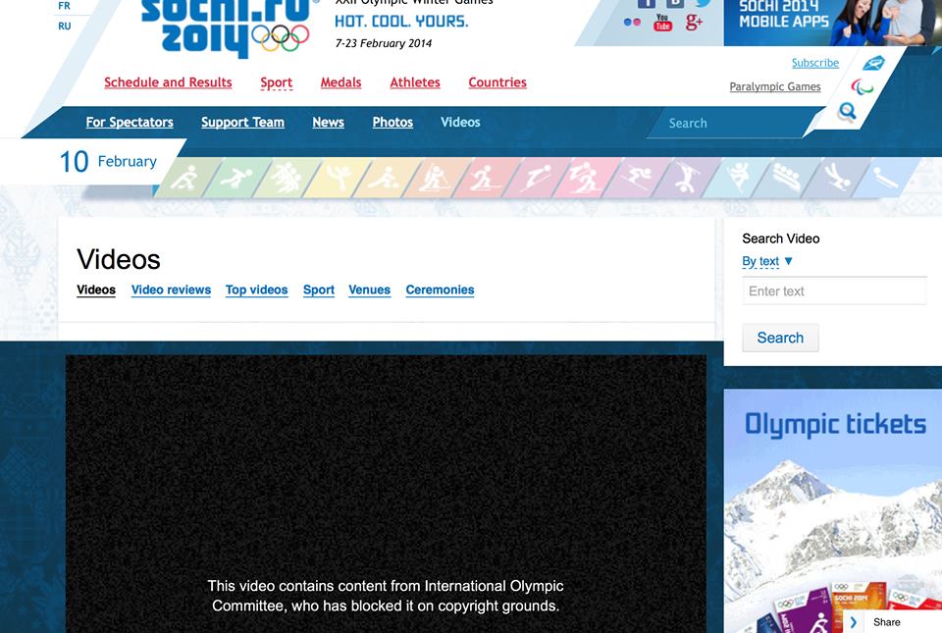Click the 'Enter text' video search field
This screenshot has height=633, width=942.
[834, 291]
